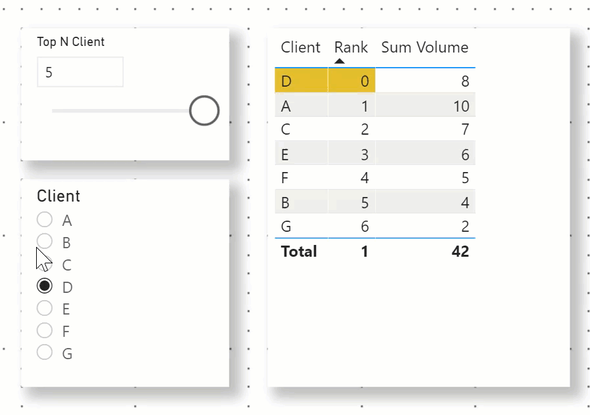Sort table by Client column header
The width and height of the screenshot is (590, 415).
coord(300,47)
